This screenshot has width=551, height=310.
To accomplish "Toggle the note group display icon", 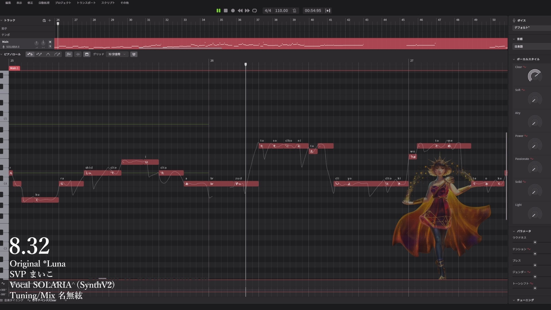I will pos(87,54).
